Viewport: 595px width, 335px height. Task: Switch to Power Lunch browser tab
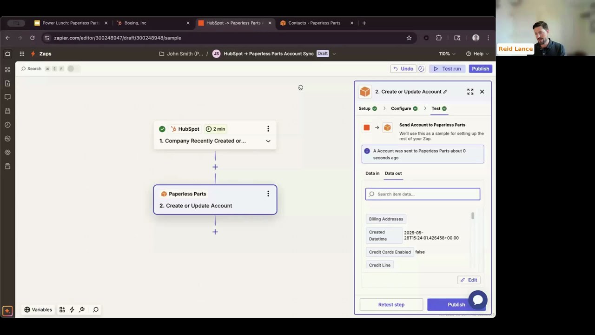(x=71, y=23)
